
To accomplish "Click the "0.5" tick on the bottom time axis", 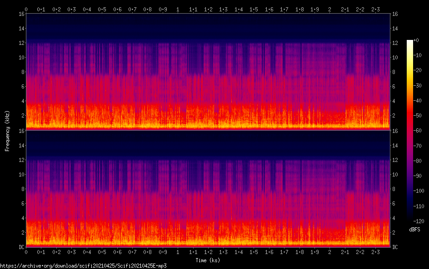I will coord(102,252).
